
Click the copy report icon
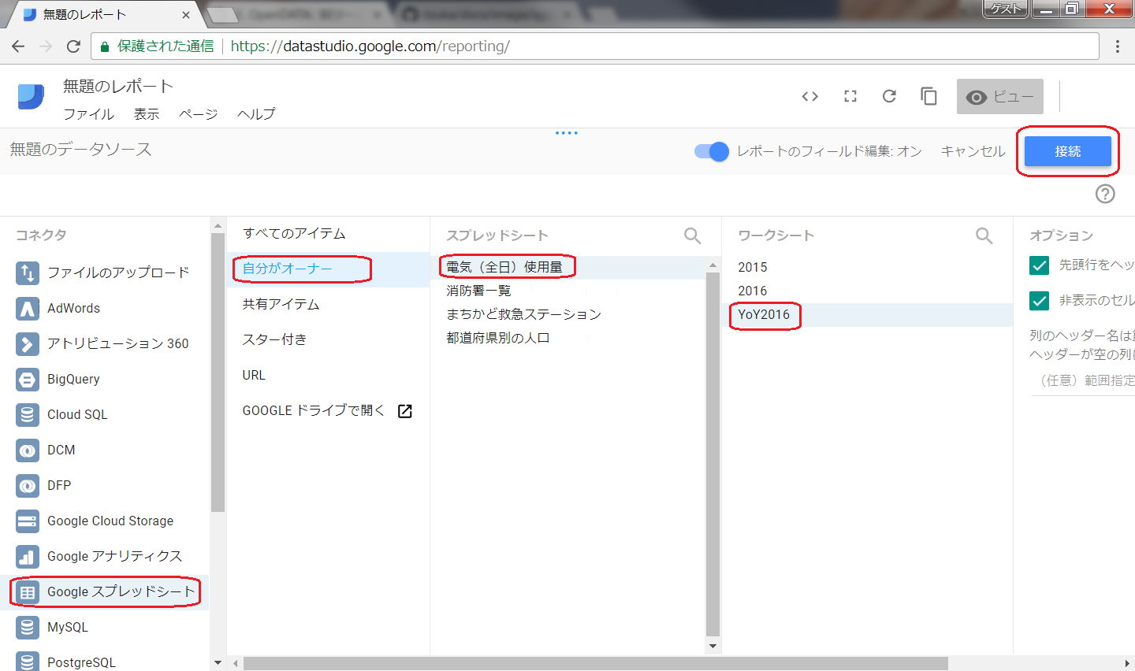[928, 96]
